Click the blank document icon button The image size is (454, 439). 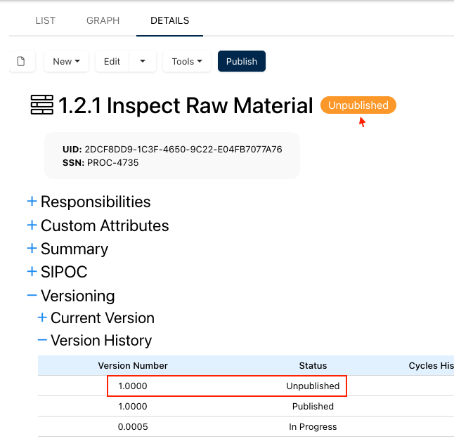(x=22, y=61)
